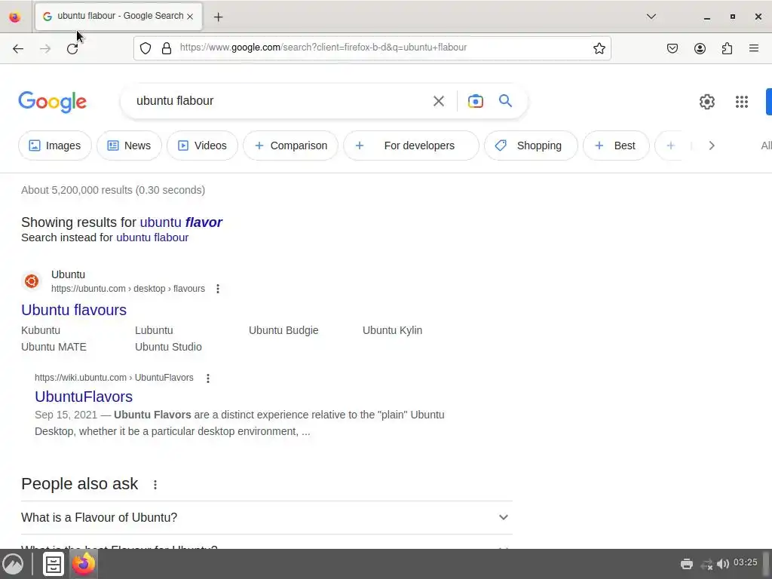This screenshot has width=772, height=579.
Task: Open more options for wiki.ubuntu.com result
Action: [208, 378]
